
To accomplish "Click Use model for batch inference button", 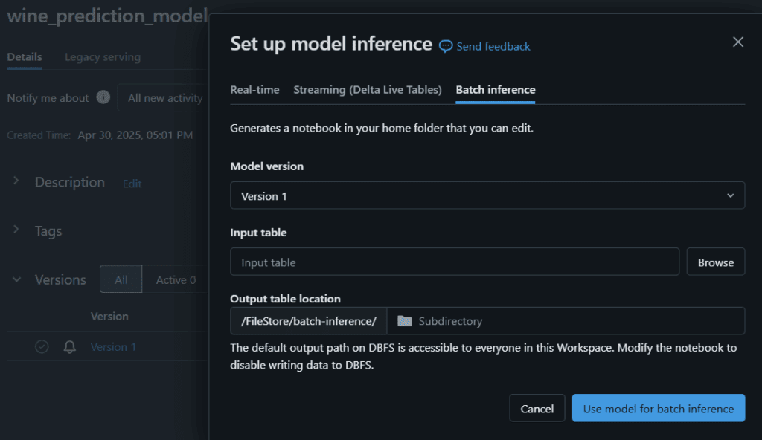I will coord(658,409).
